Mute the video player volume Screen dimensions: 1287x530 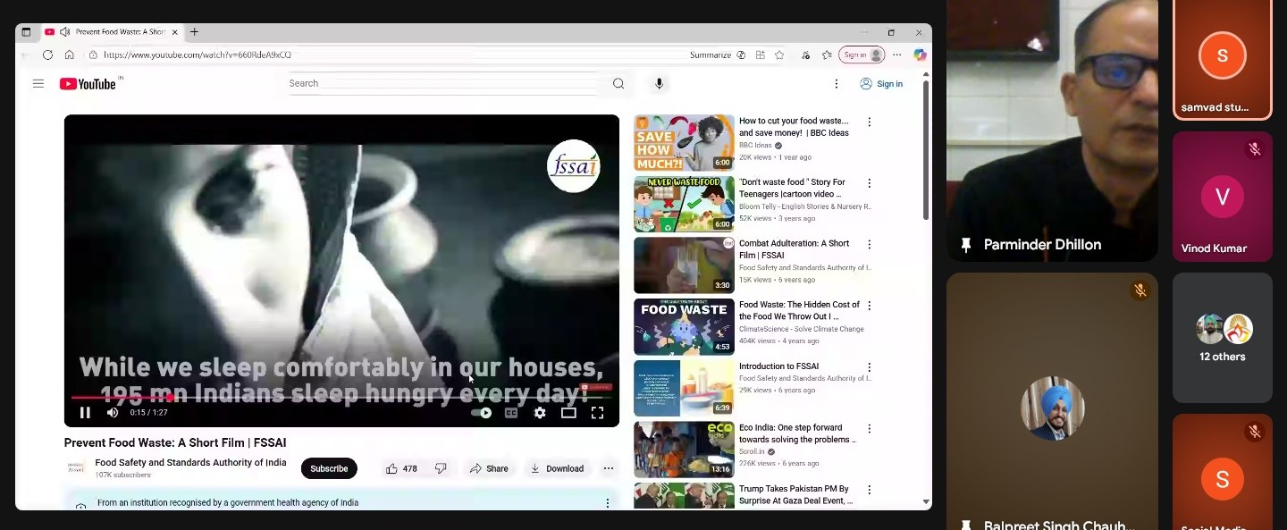(x=113, y=413)
